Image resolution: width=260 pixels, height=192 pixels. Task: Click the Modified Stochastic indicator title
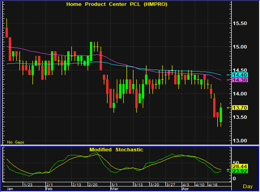pos(116,150)
